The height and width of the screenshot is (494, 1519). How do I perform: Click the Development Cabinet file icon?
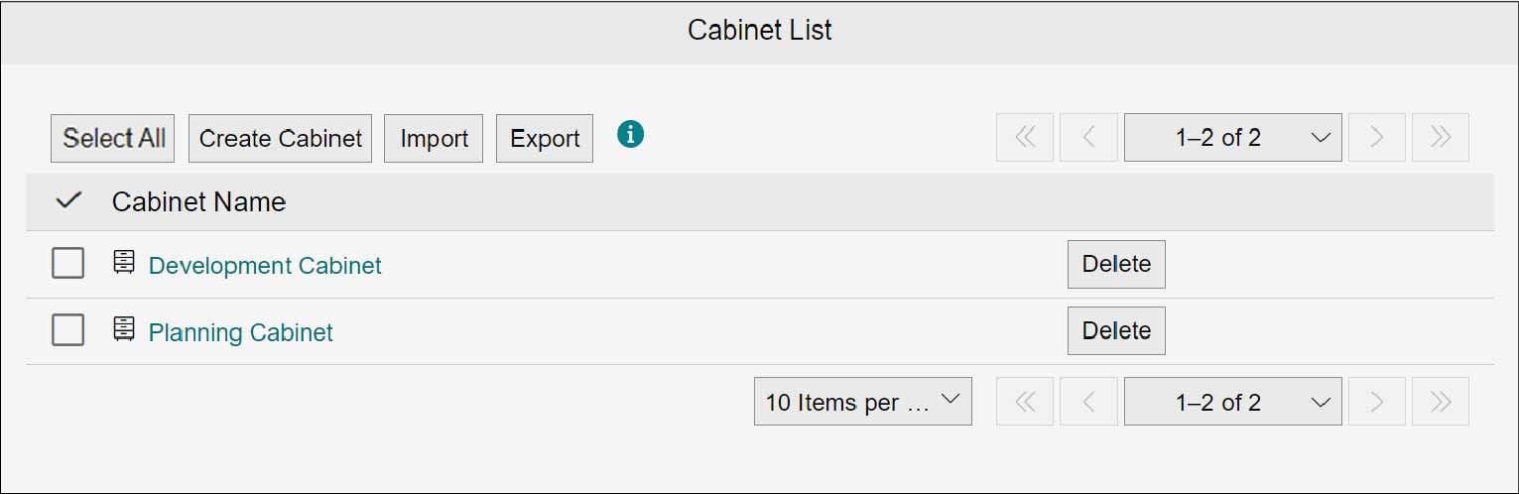tap(124, 263)
